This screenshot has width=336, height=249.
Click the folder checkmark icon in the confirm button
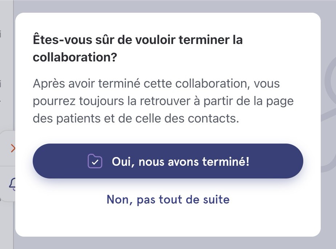(95, 161)
